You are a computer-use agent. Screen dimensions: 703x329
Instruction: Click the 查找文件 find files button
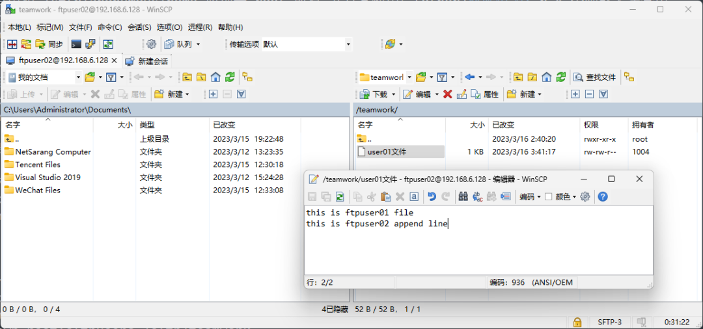click(x=596, y=77)
